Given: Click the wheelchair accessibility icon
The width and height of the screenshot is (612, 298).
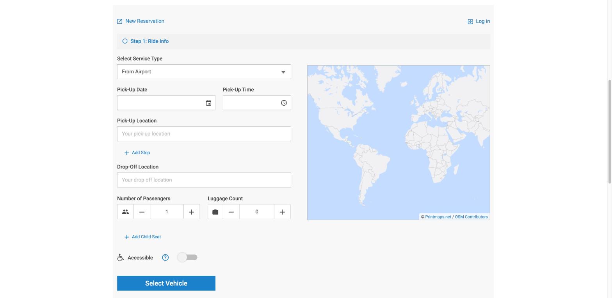Looking at the screenshot, I should pyautogui.click(x=121, y=257).
